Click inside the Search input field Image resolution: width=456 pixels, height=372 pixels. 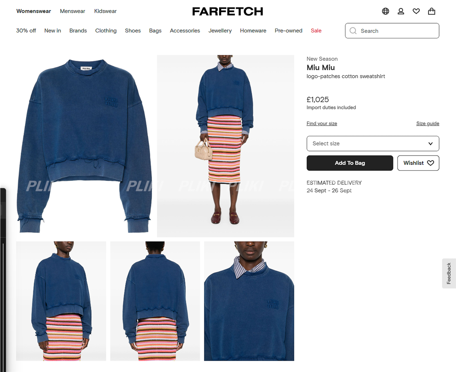392,31
